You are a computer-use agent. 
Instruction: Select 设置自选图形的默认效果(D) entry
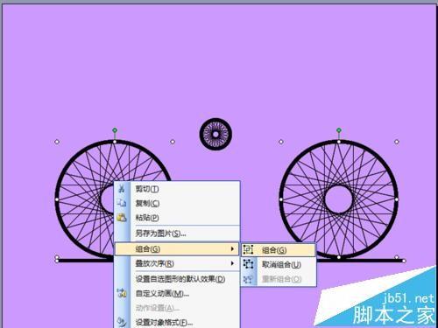tap(177, 279)
